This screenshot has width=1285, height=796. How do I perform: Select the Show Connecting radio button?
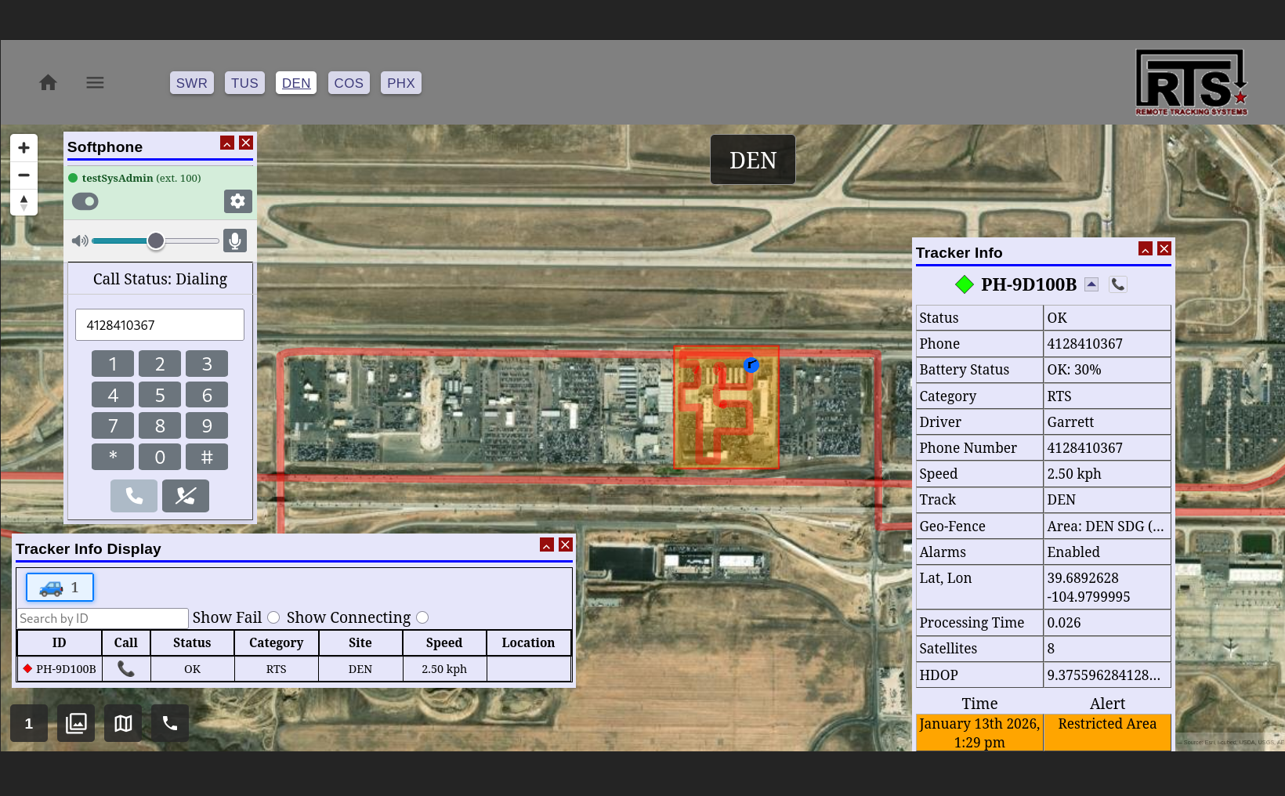[422, 617]
